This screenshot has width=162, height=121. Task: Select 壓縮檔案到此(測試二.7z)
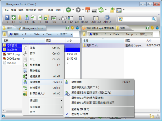[x=99, y=88]
